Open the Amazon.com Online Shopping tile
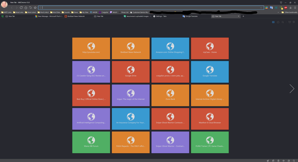 click(x=170, y=48)
